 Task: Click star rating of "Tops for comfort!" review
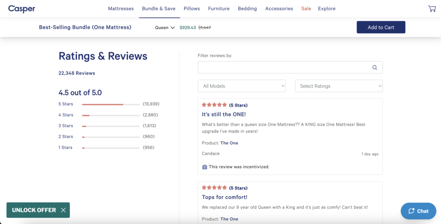pyautogui.click(x=214, y=187)
